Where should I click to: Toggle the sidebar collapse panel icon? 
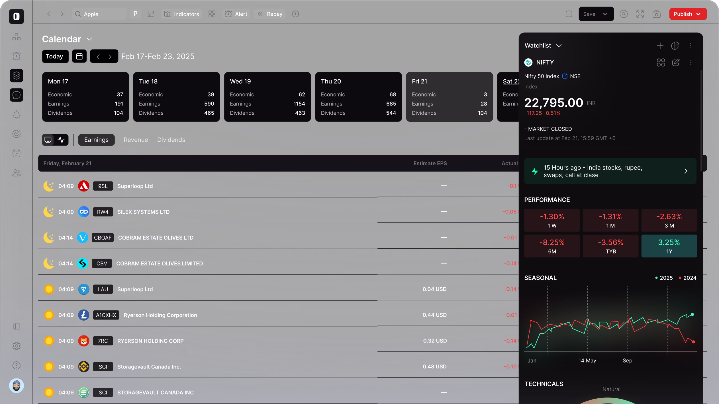17,326
